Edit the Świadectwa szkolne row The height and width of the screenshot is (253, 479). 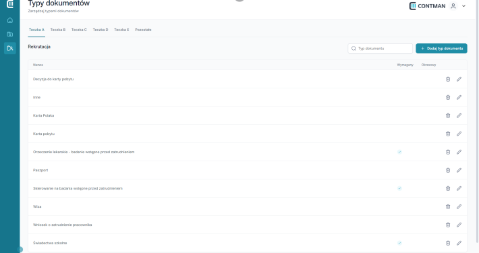pos(459,244)
